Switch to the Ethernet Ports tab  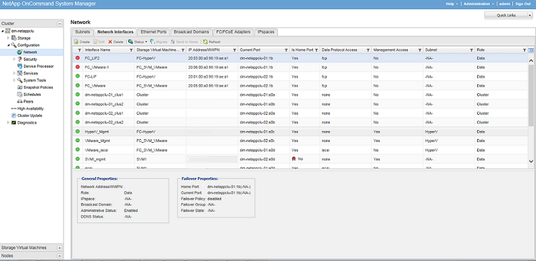coord(153,32)
